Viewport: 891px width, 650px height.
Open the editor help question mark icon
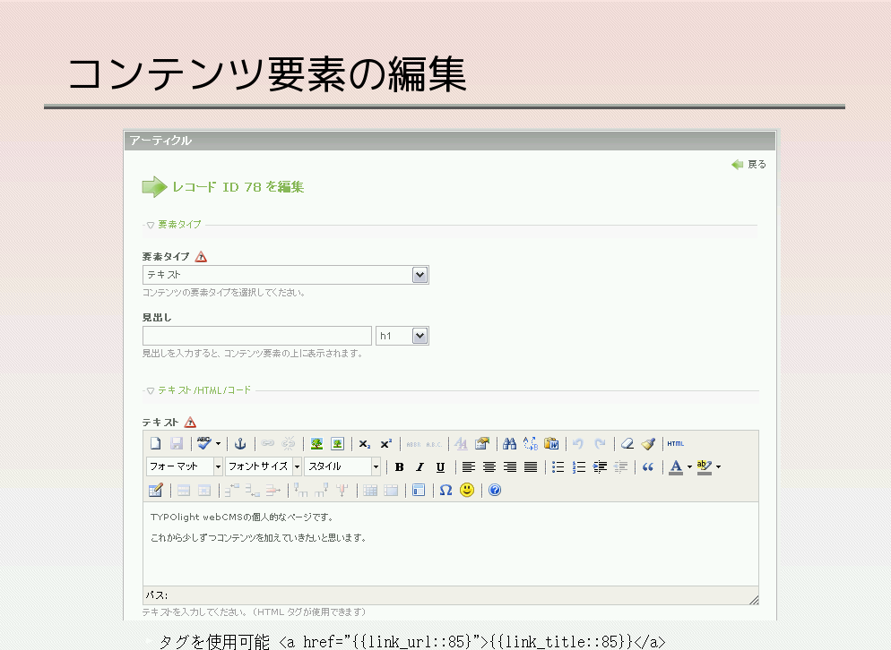click(495, 490)
